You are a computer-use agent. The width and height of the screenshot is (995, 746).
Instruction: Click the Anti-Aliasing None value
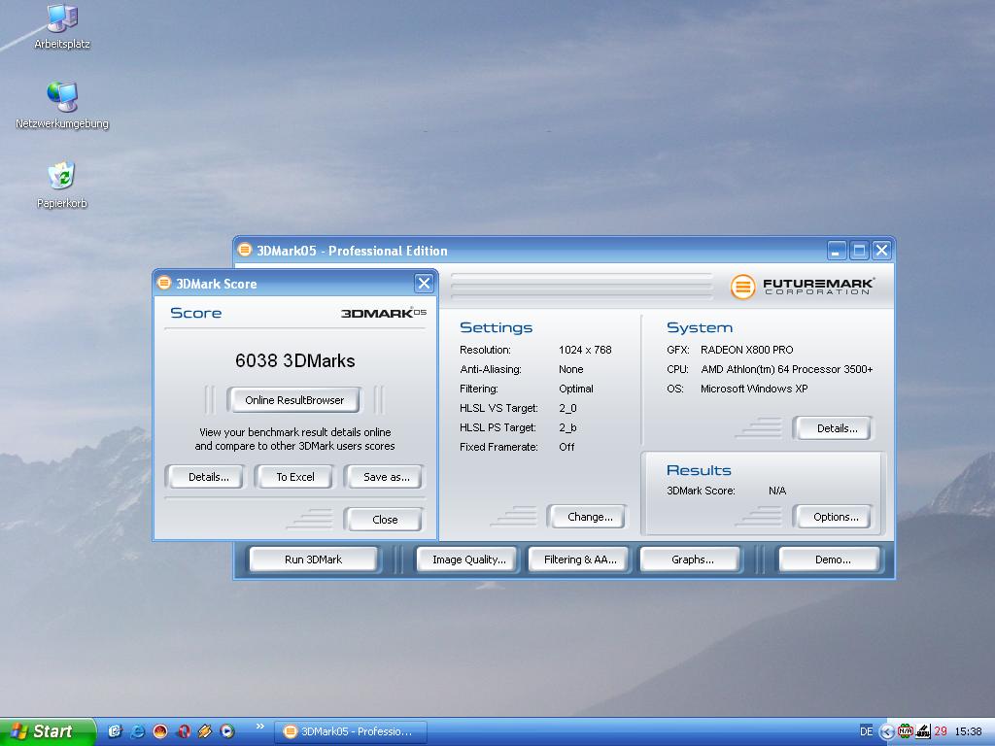(571, 369)
